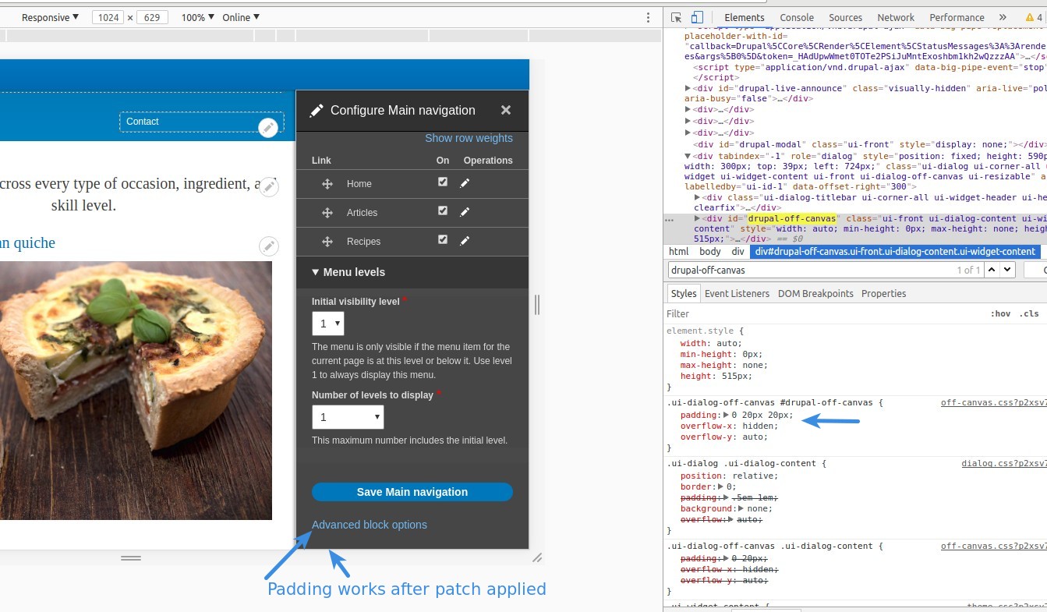The image size is (1047, 612).
Task: Uncheck the Articles link On checkbox
Action: 443,211
